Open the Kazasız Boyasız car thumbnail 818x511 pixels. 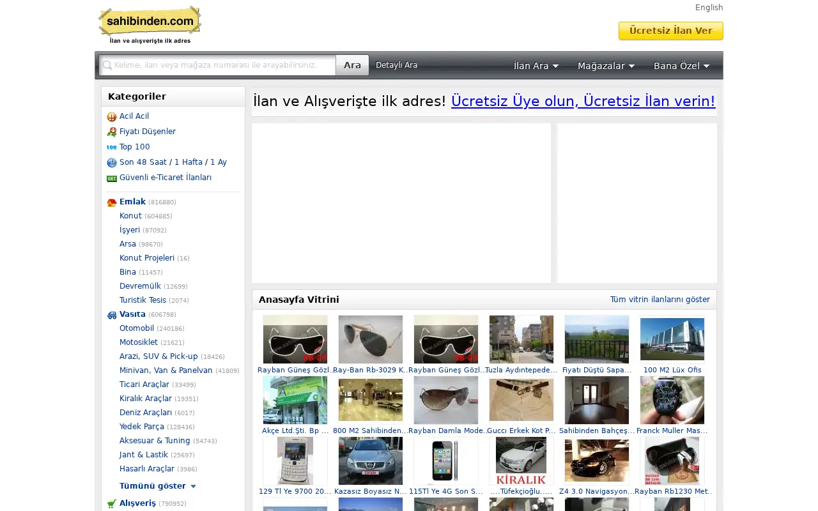(371, 461)
